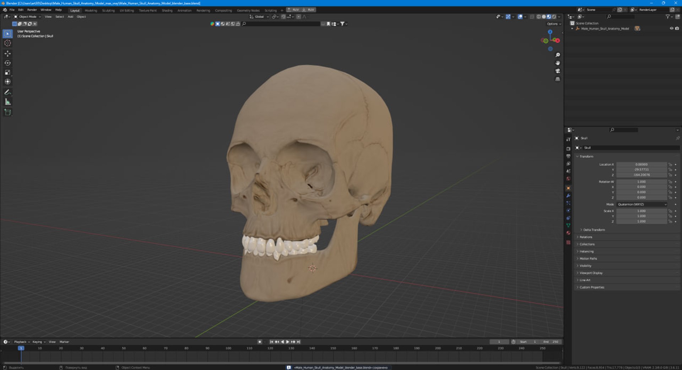
Task: Expand the Viewport Display panel
Action: click(591, 273)
